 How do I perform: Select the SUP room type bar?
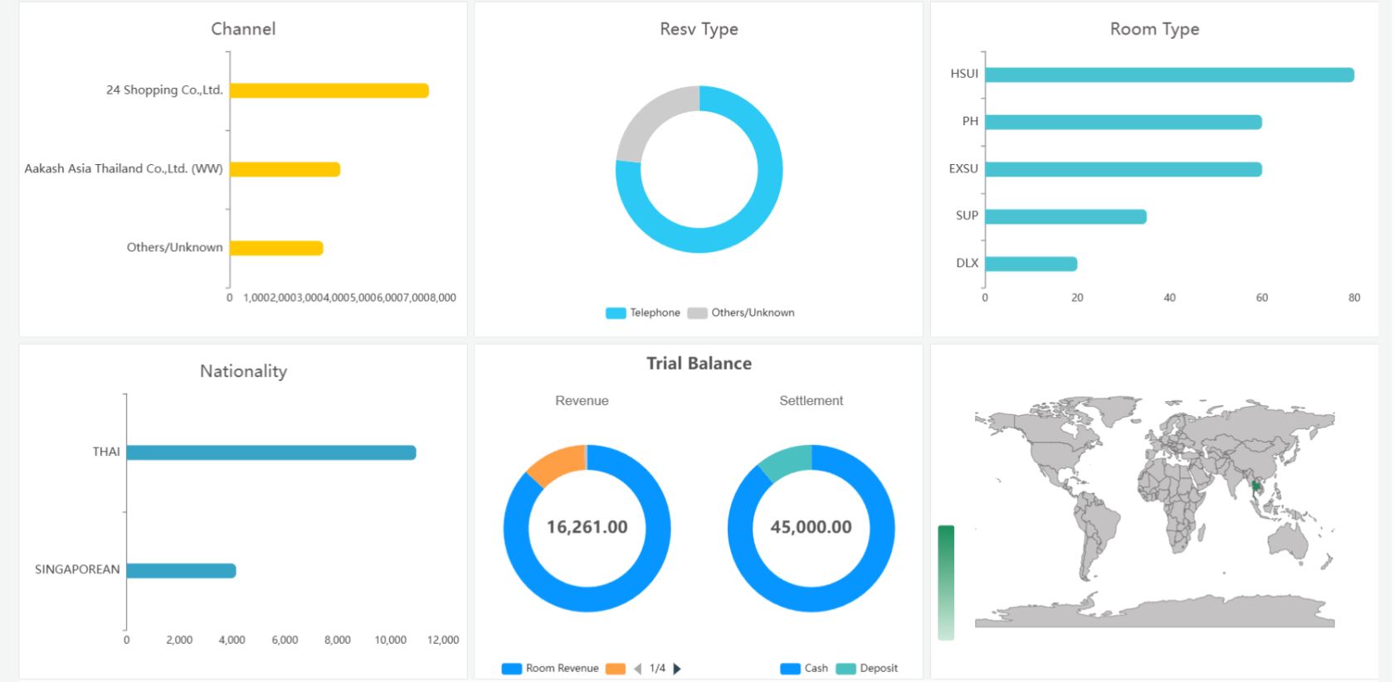coord(1065,217)
